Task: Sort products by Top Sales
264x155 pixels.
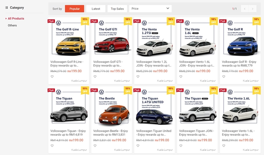Action: pos(117,9)
